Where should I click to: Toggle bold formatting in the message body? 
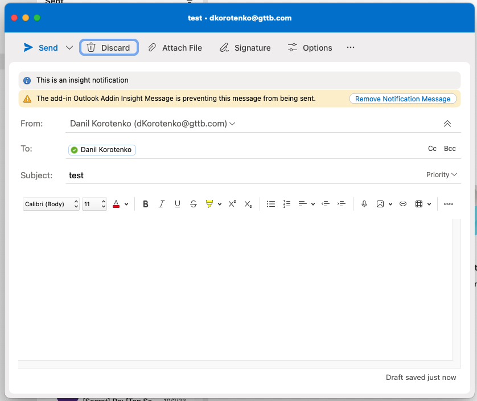tap(146, 203)
